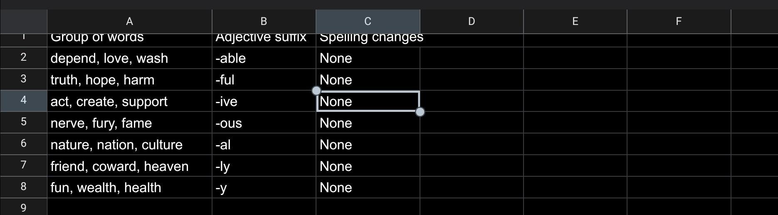Select the "-ful" suffix cell
Viewport: 778px width, 215px height.
[264, 80]
